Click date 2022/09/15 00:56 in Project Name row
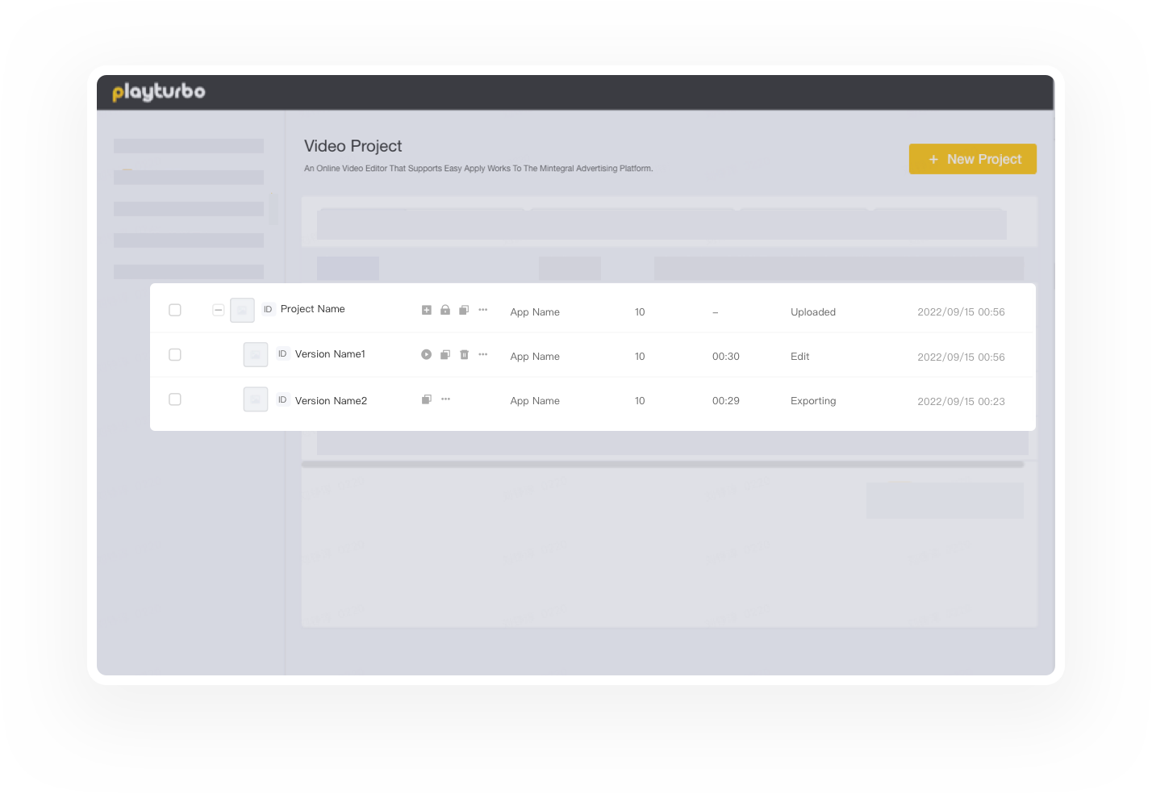 coord(961,312)
